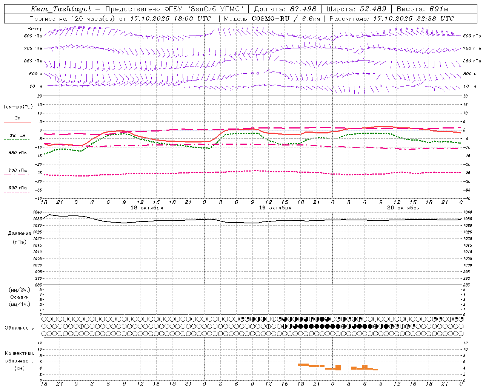The image size is (483, 387).
Task: Click the forecast start time '17.10.2025 18:00 UTC'
Action: coord(171,19)
